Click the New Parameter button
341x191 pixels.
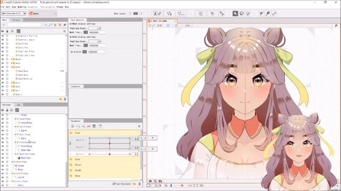[x=121, y=184]
